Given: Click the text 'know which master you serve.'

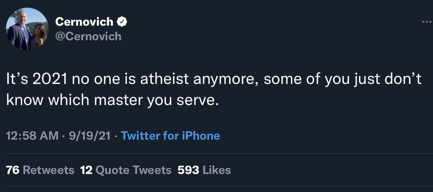Looking at the screenshot, I should pos(113,100).
